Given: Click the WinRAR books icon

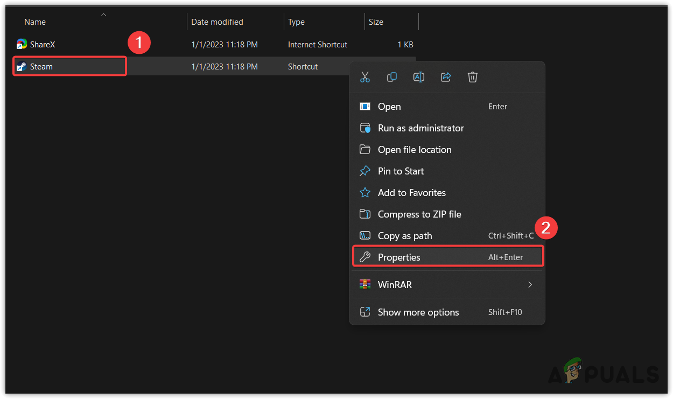Looking at the screenshot, I should tap(365, 284).
